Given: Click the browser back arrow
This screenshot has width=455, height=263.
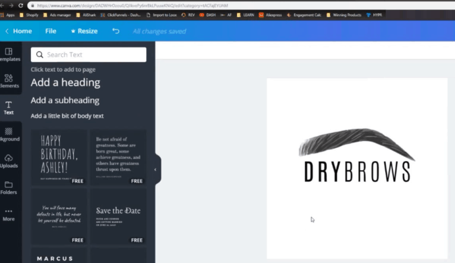Looking at the screenshot, I should coord(2,5).
